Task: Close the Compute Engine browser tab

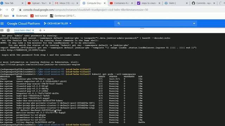Action: [x=105, y=3]
